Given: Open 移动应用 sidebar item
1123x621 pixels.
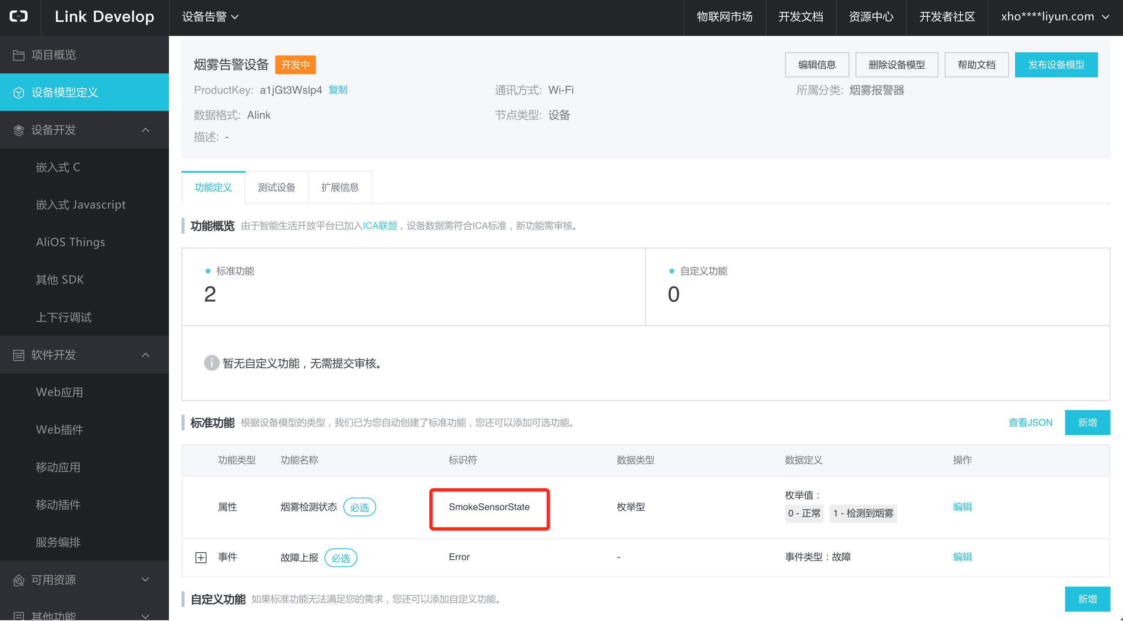Looking at the screenshot, I should click(84, 467).
